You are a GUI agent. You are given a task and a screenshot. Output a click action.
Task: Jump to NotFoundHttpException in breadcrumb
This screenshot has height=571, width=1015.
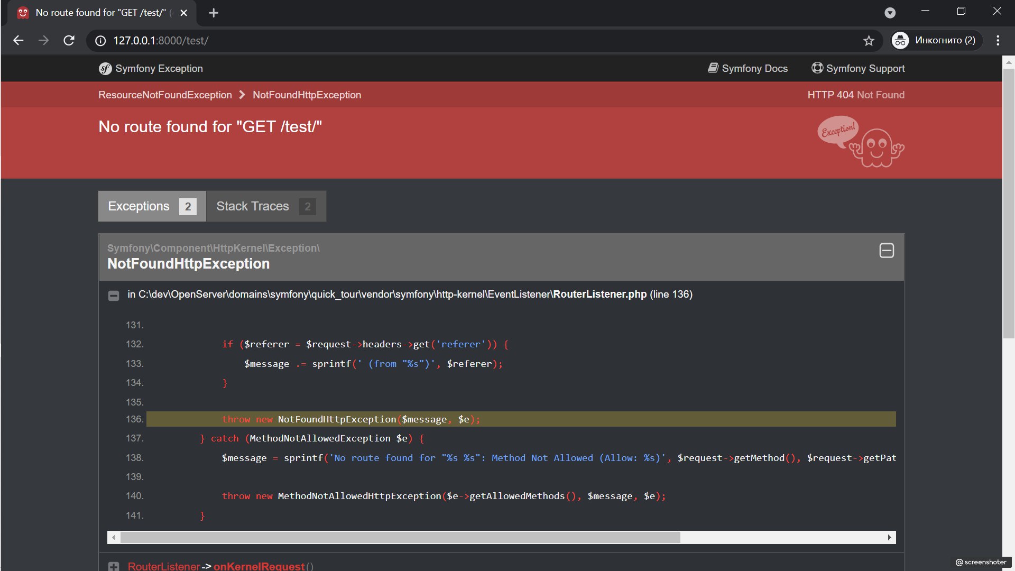[x=307, y=95]
